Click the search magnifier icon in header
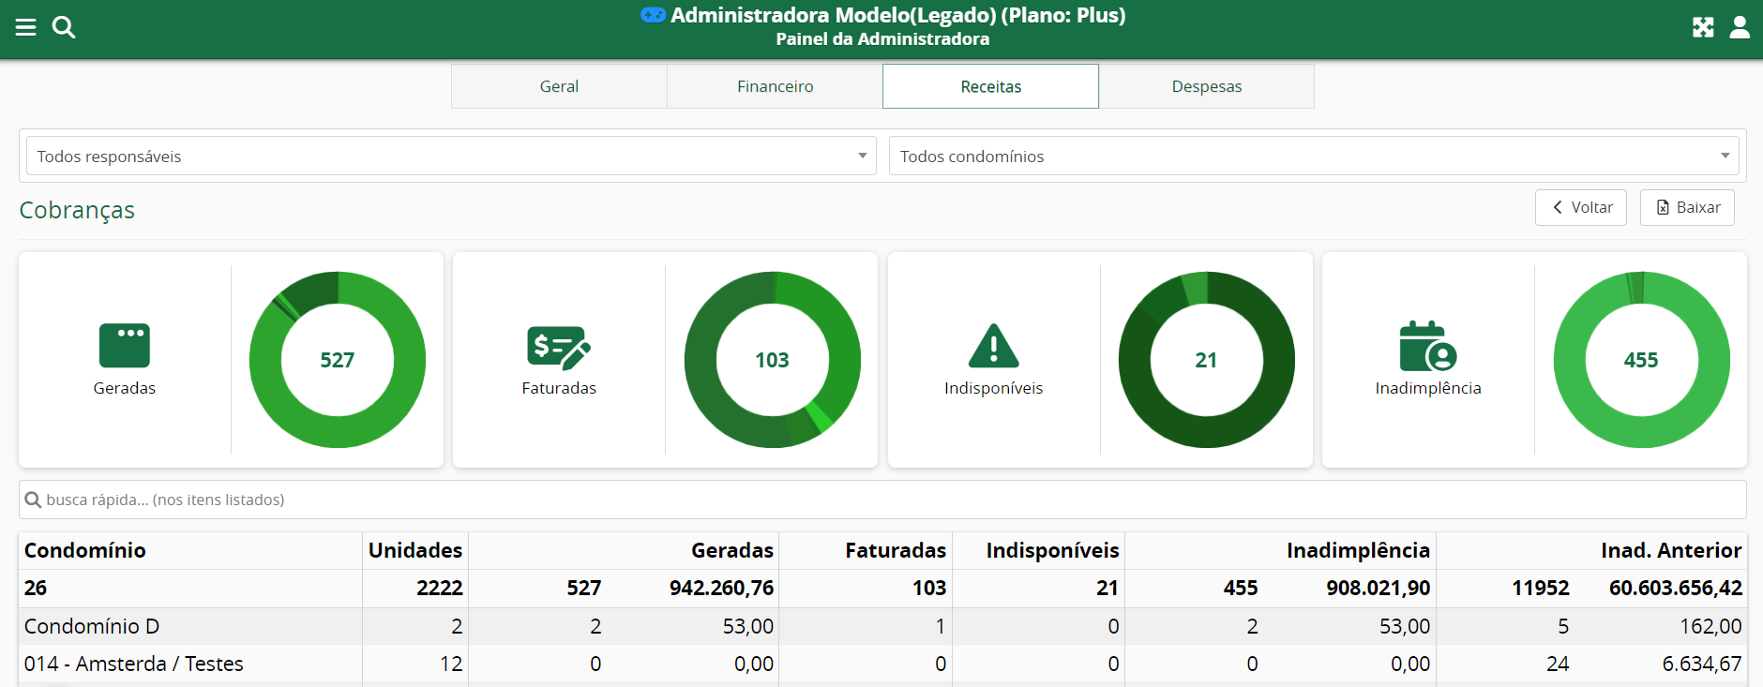The image size is (1763, 687). click(64, 27)
